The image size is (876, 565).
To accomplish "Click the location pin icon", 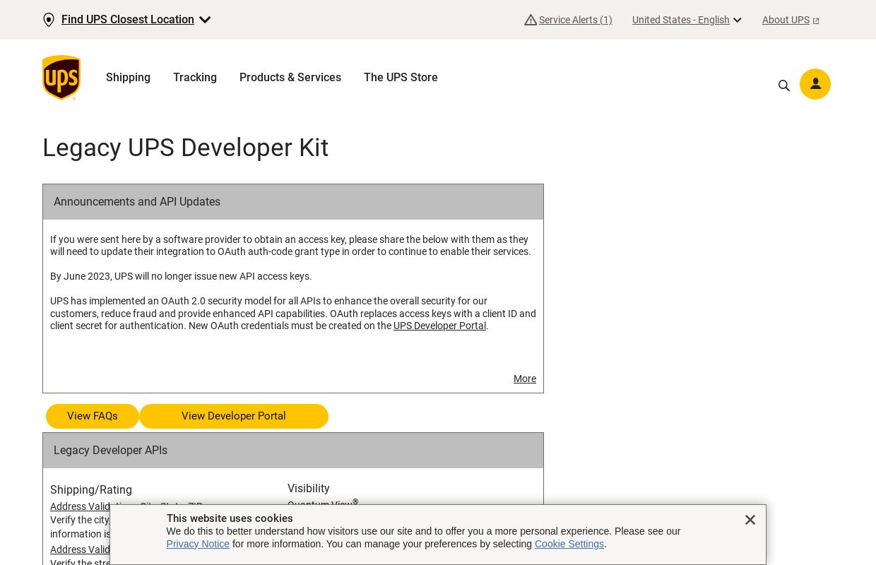I will [x=49, y=20].
